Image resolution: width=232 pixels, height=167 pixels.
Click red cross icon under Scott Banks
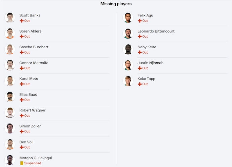click(22, 21)
